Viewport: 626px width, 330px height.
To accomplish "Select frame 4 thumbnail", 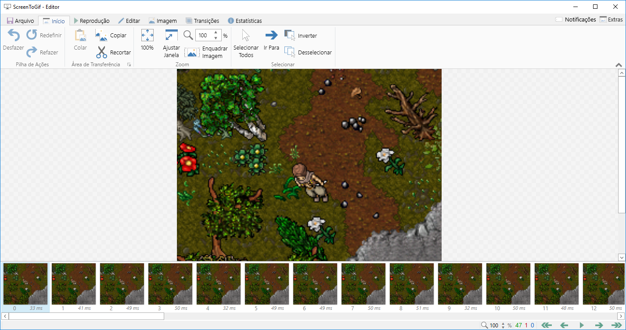I will [x=219, y=284].
